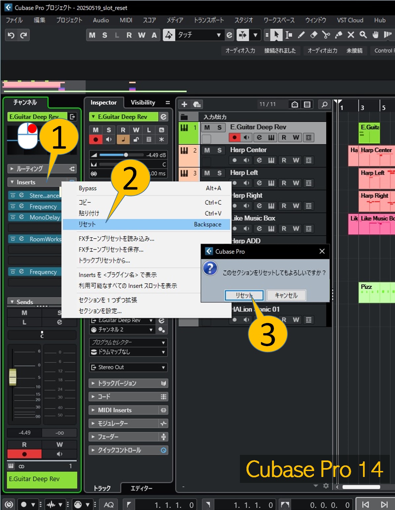Click the horizontal zoom slider at bottom right
Screen dimensions: 395x510
361,487
